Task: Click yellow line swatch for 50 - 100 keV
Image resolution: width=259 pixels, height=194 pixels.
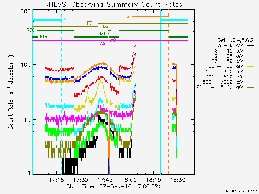Action: click(x=251, y=66)
